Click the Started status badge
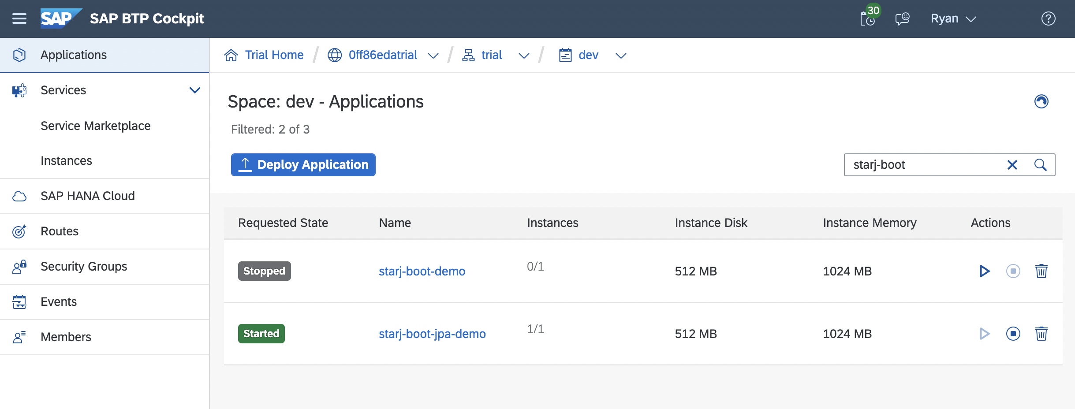1075x409 pixels. 261,334
